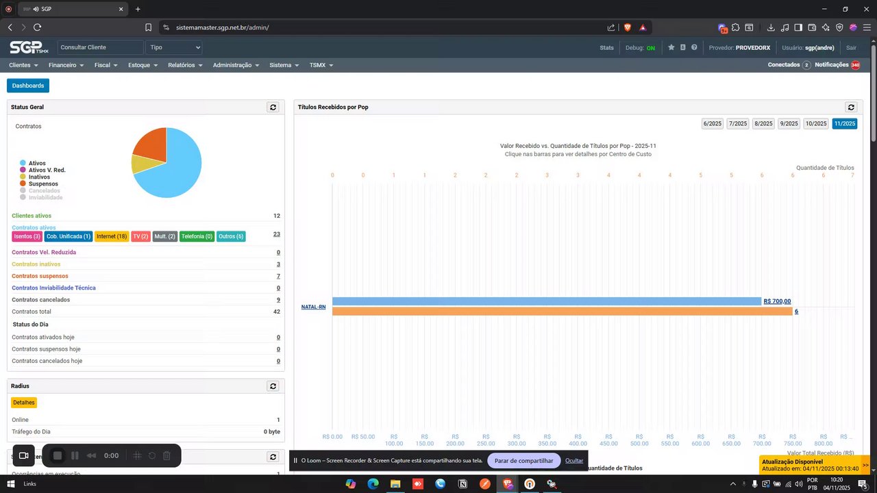Open the browser extensions puzzle icon
The width and height of the screenshot is (877, 493).
735,27
